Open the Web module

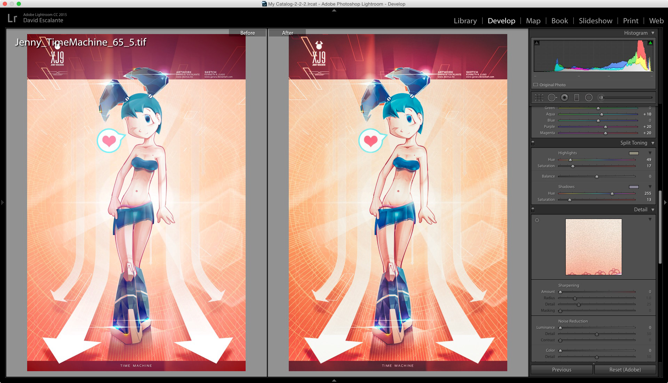[656, 21]
